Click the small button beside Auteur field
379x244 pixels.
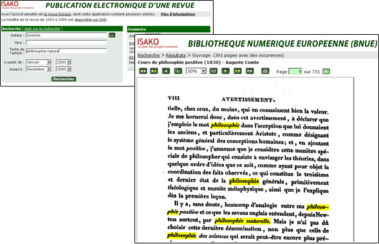pos(112,35)
